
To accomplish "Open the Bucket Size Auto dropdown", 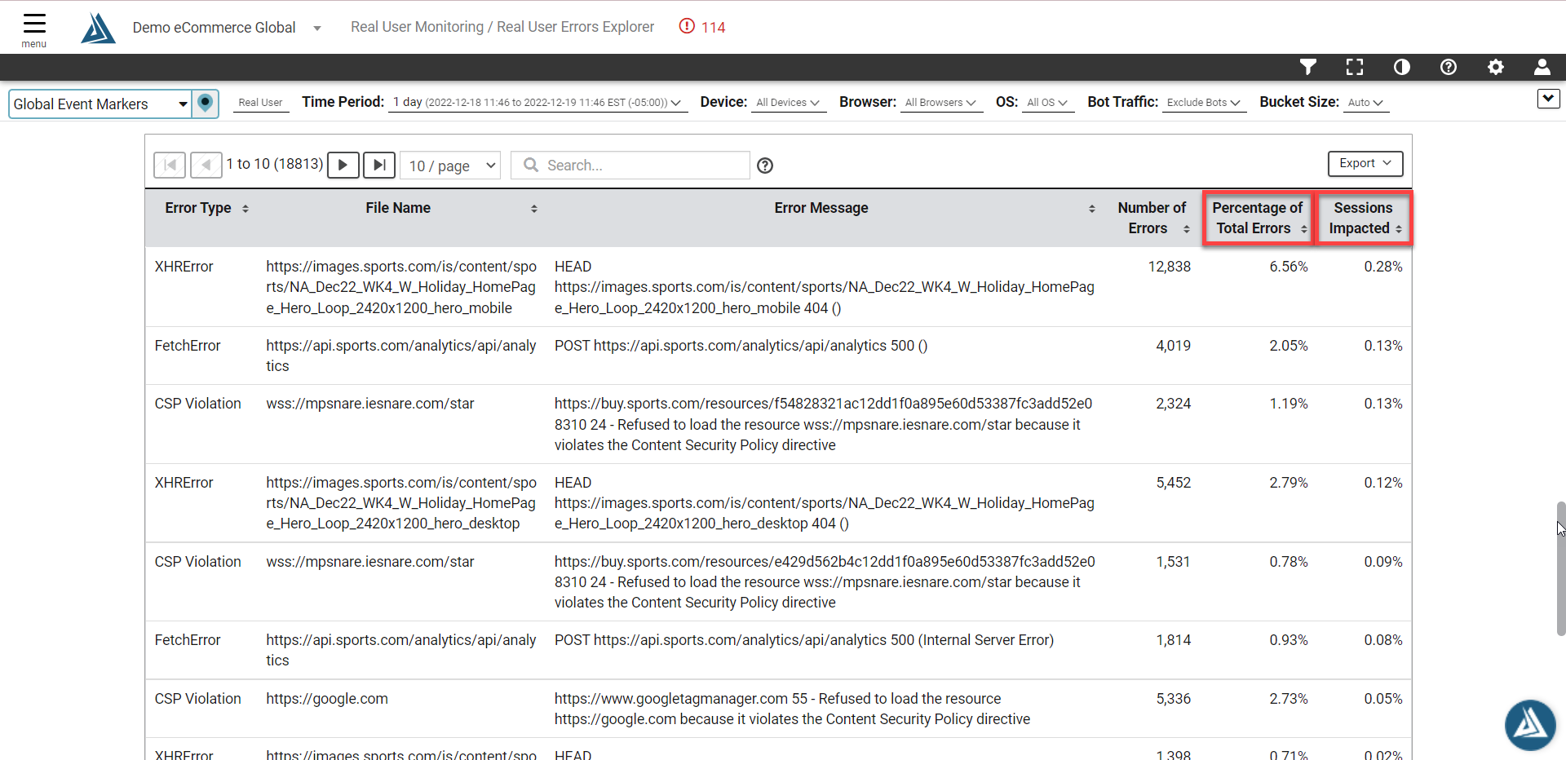I will tap(1366, 103).
